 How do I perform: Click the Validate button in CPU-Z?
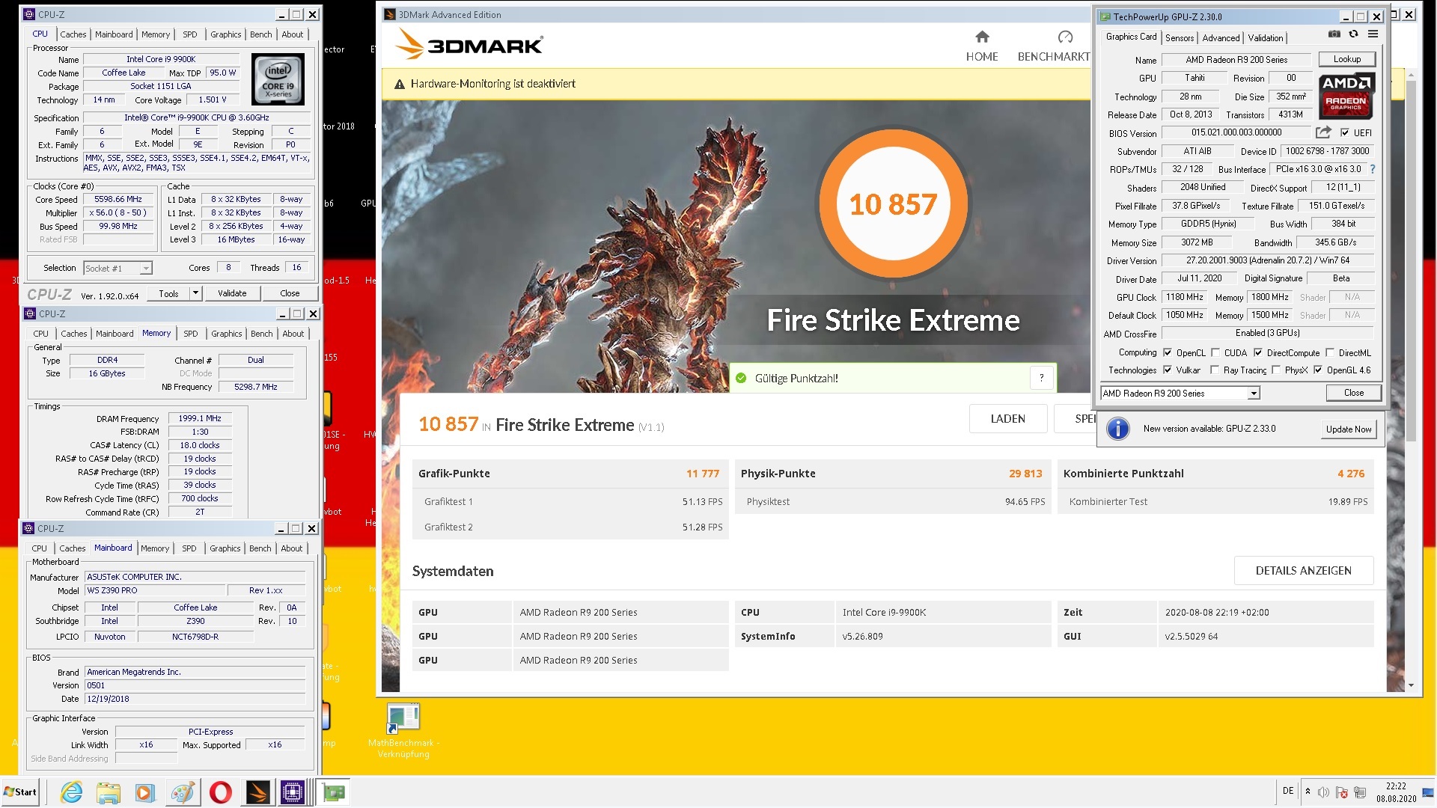click(x=232, y=293)
